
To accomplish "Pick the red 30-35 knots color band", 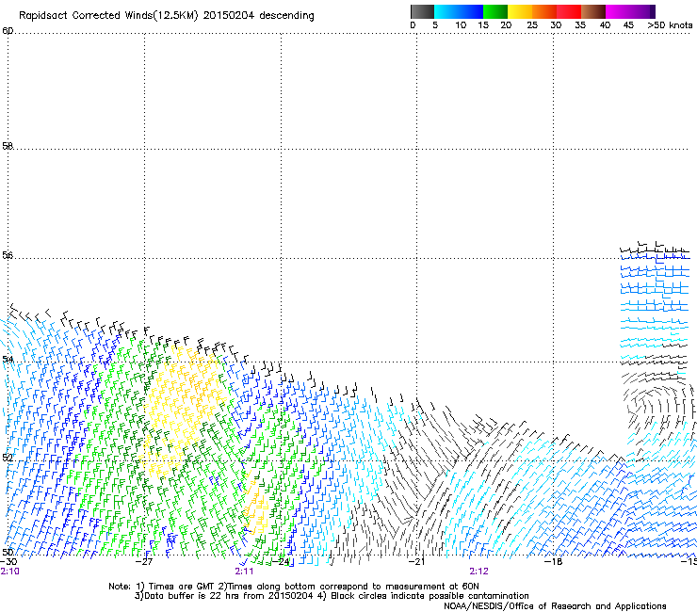I will coord(569,11).
